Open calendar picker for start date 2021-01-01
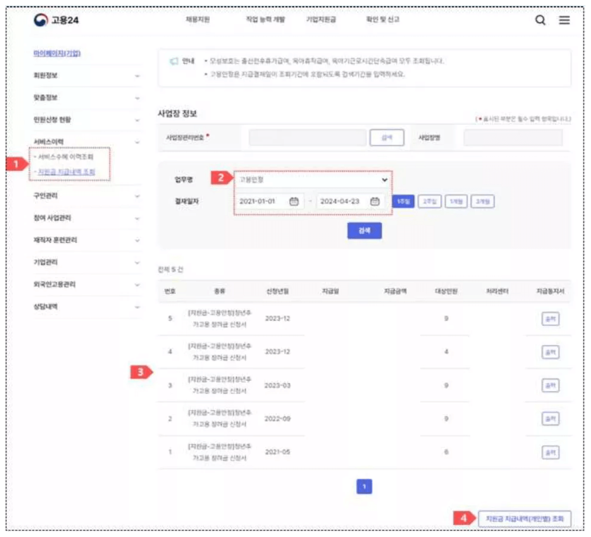 (x=294, y=201)
